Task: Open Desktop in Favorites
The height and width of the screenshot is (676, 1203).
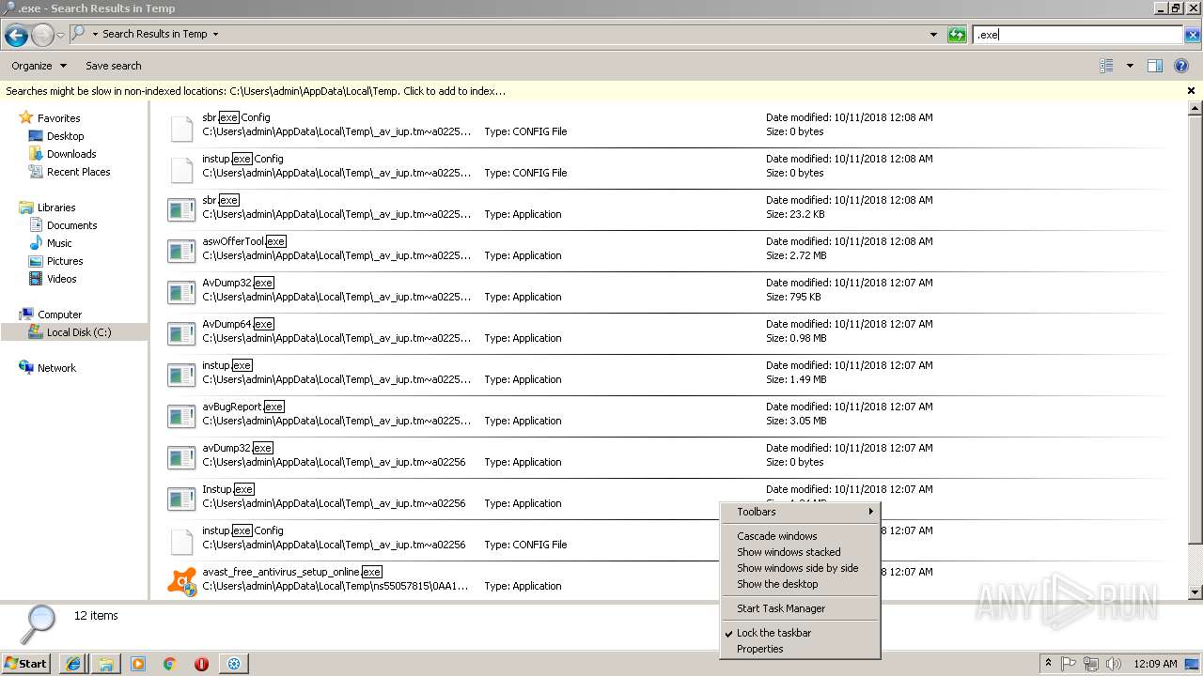Action: 65,136
